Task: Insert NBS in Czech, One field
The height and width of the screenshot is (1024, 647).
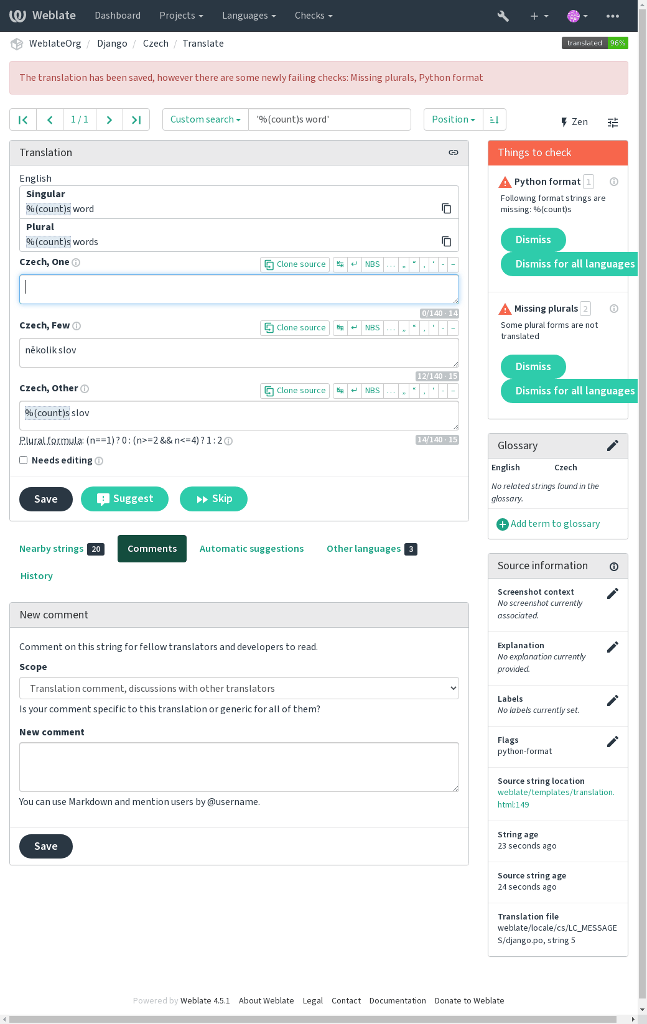Action: 372,264
